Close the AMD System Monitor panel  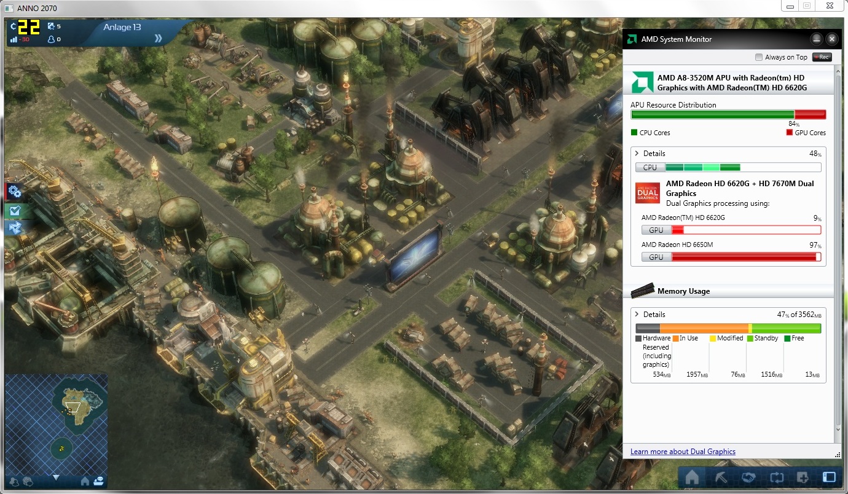831,39
